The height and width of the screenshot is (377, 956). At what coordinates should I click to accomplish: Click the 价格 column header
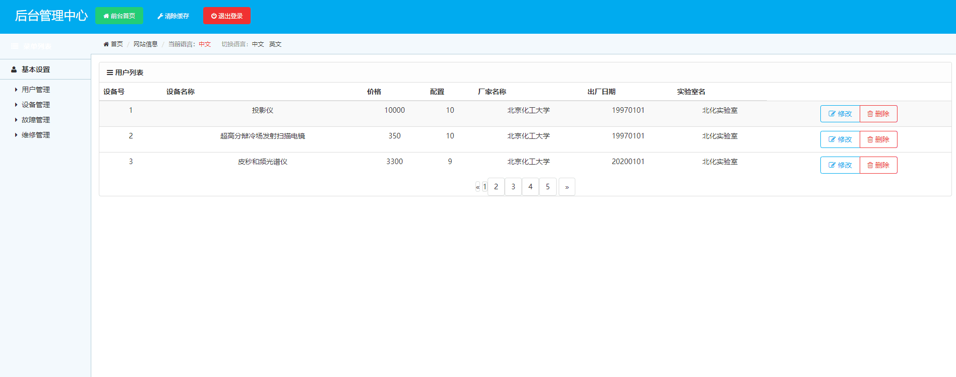click(x=374, y=92)
